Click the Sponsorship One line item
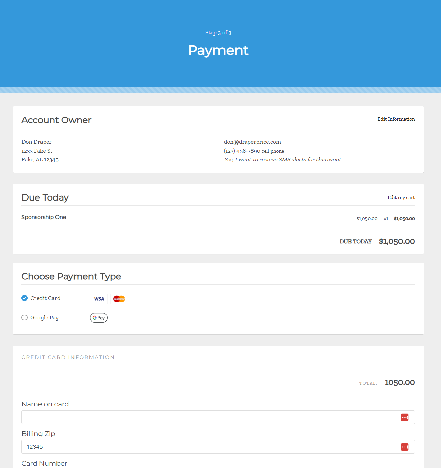This screenshot has height=468, width=441. 44,217
